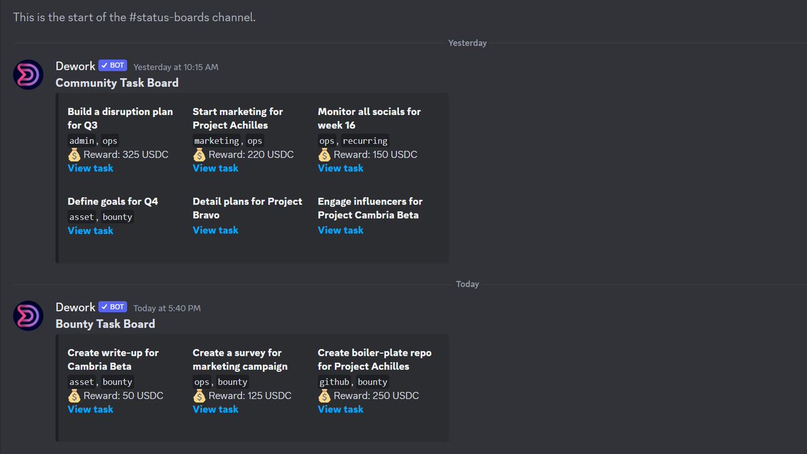This screenshot has width=807, height=454.
Task: Click the 'Yesterday' date divider label
Action: [x=467, y=43]
